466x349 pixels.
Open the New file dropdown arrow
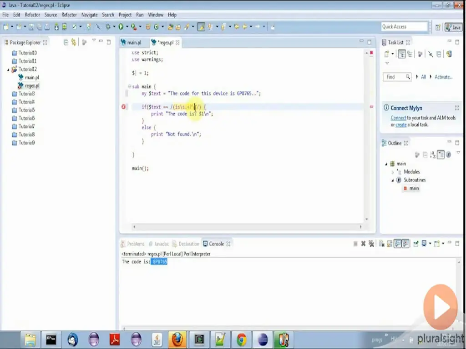pos(12,27)
